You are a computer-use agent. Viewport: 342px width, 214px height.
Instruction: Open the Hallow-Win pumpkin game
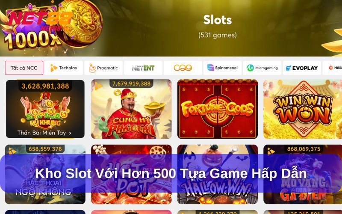(218, 174)
